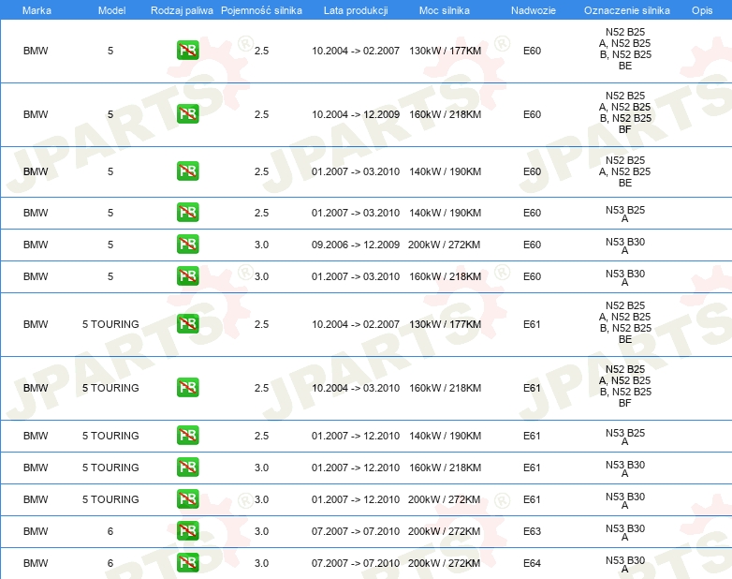Viewport: 732px width, 579px height.
Task: Click 200kW / 272KM in the 5 TOURING row
Action: coord(444,499)
